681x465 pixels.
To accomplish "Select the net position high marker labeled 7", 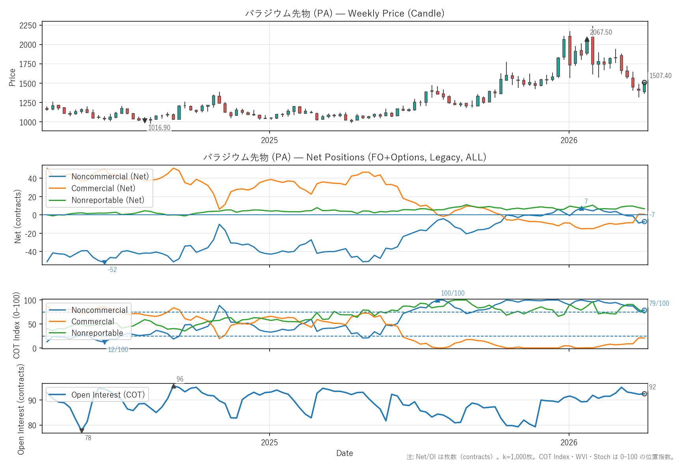I will [x=581, y=208].
